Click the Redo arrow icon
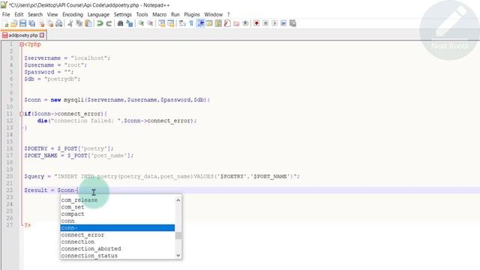This screenshot has height=270, width=480. (x=109, y=23)
